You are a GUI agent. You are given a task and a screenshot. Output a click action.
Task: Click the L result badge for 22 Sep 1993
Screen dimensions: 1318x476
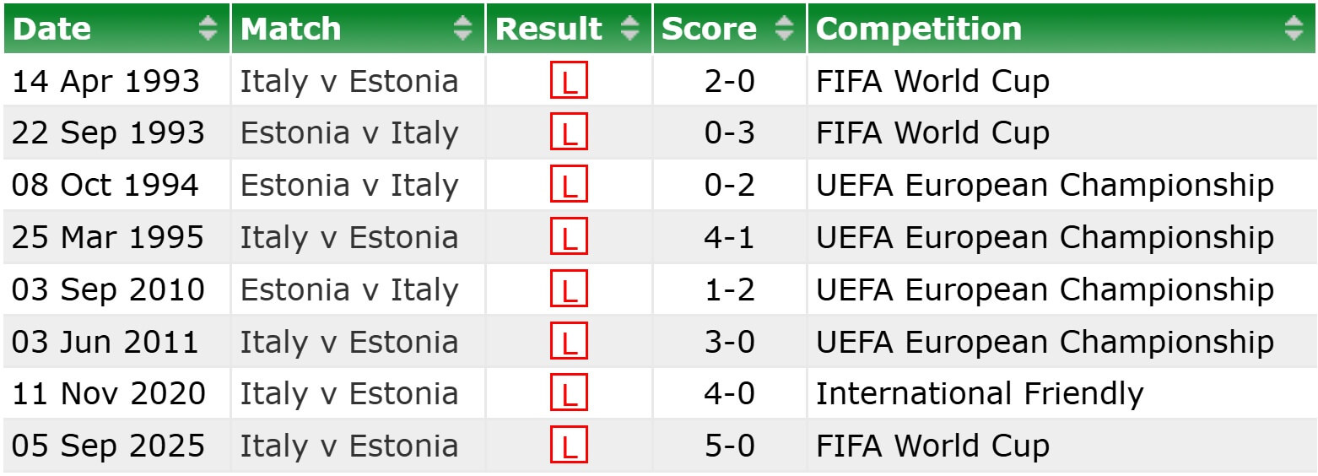coord(569,133)
